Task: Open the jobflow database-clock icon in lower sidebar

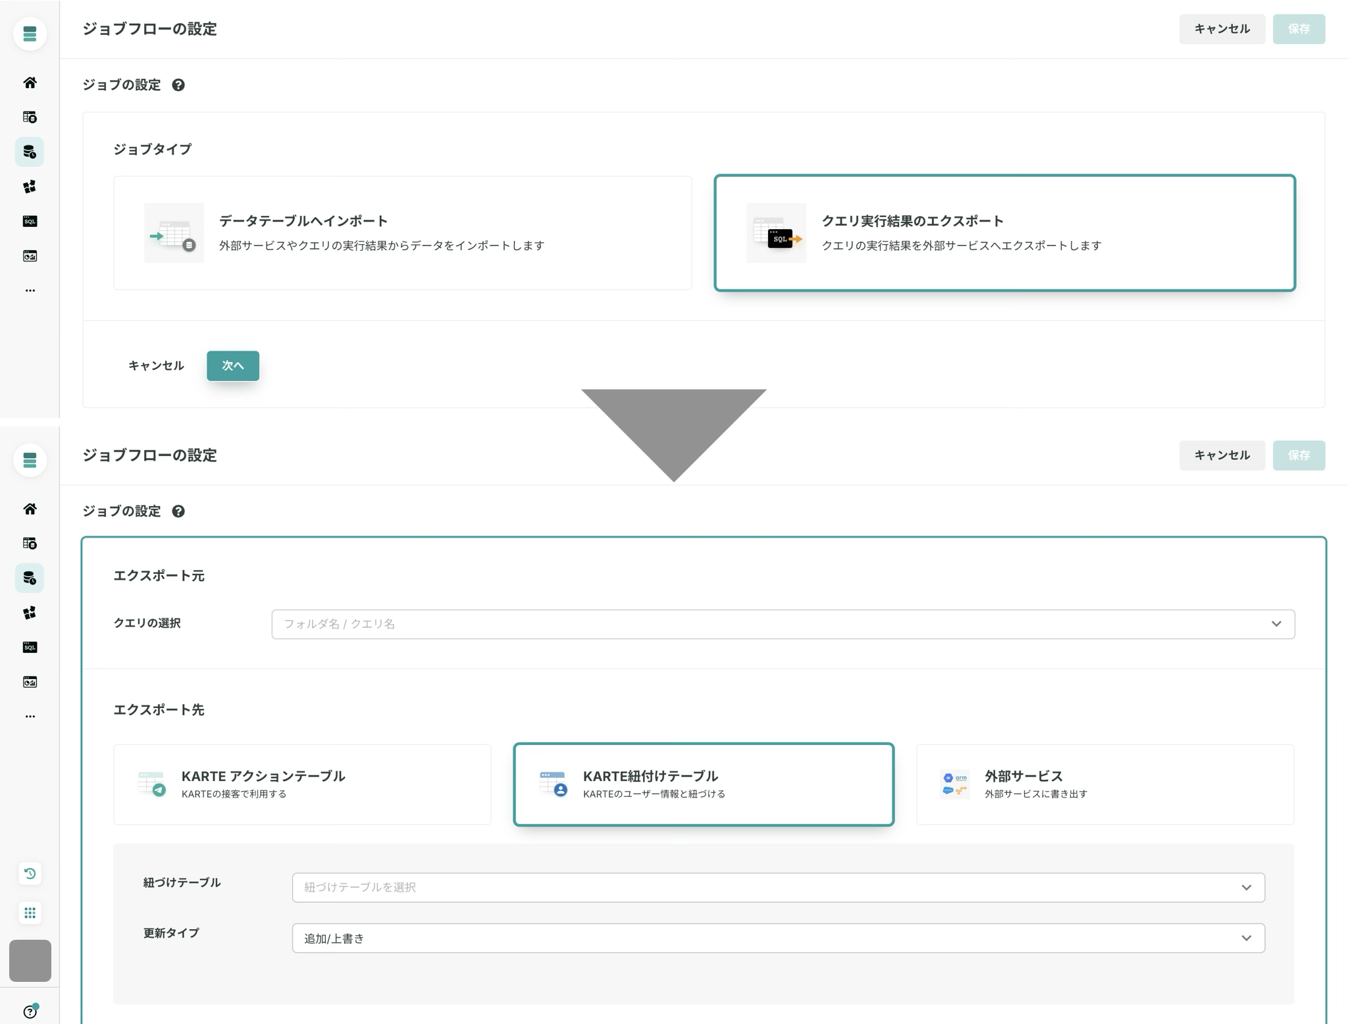Action: (x=30, y=578)
